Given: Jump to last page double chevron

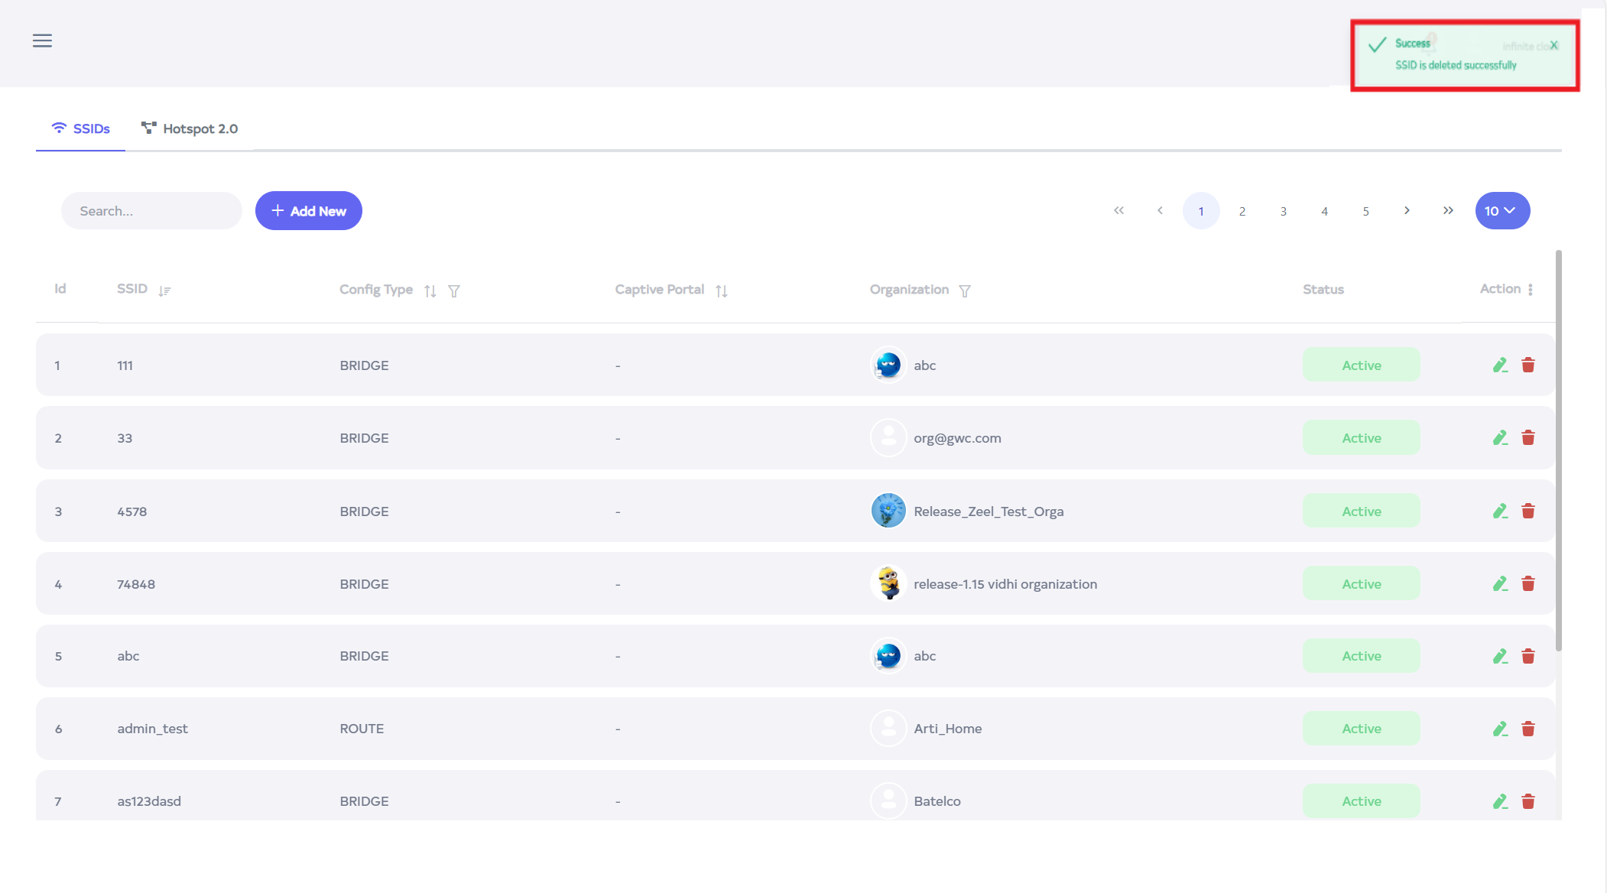Looking at the screenshot, I should click(x=1448, y=210).
